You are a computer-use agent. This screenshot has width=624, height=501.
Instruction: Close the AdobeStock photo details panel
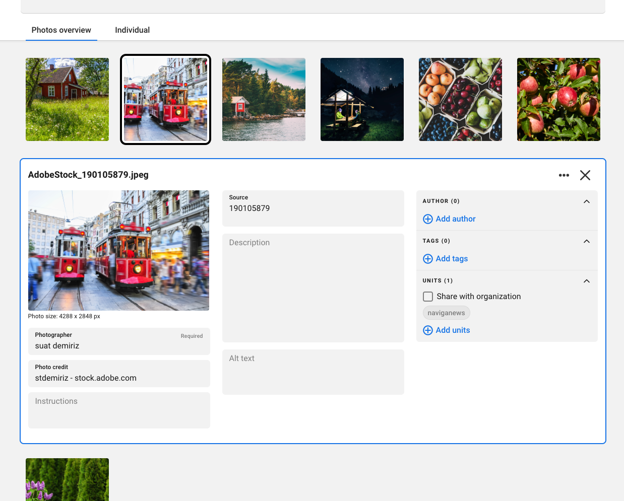coord(585,175)
